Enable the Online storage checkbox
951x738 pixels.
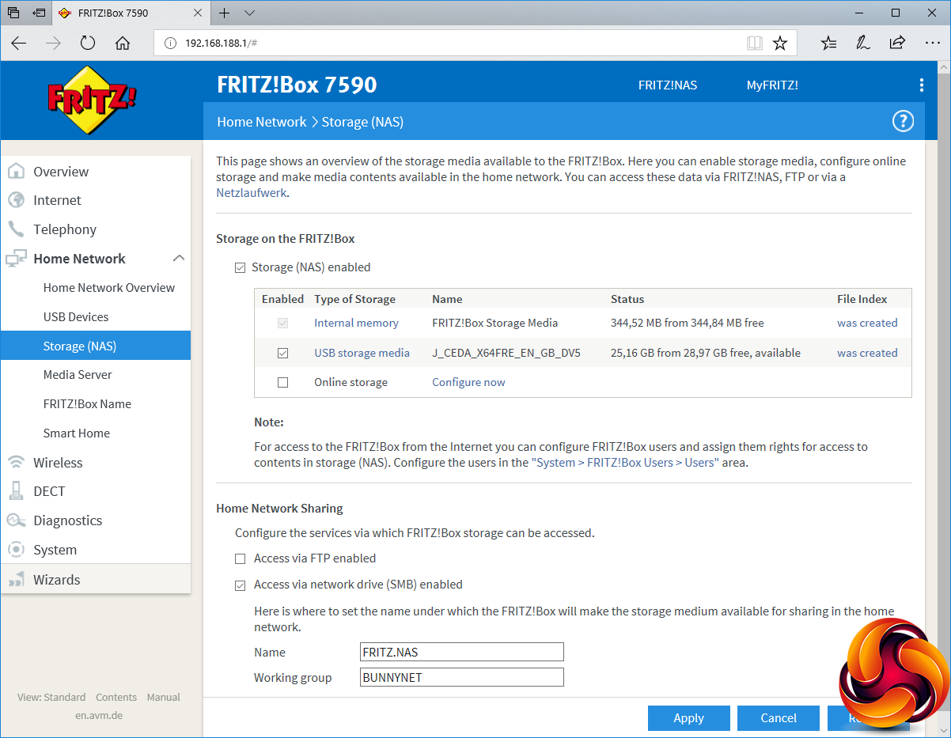[282, 383]
